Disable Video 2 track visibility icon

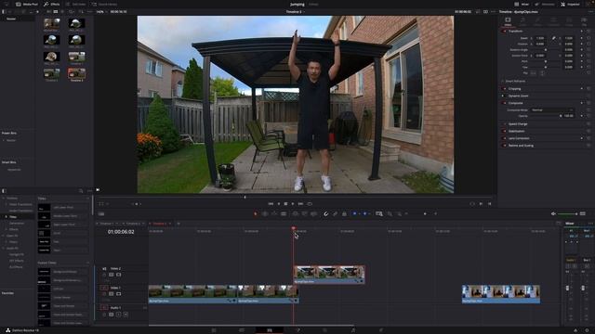118,275
